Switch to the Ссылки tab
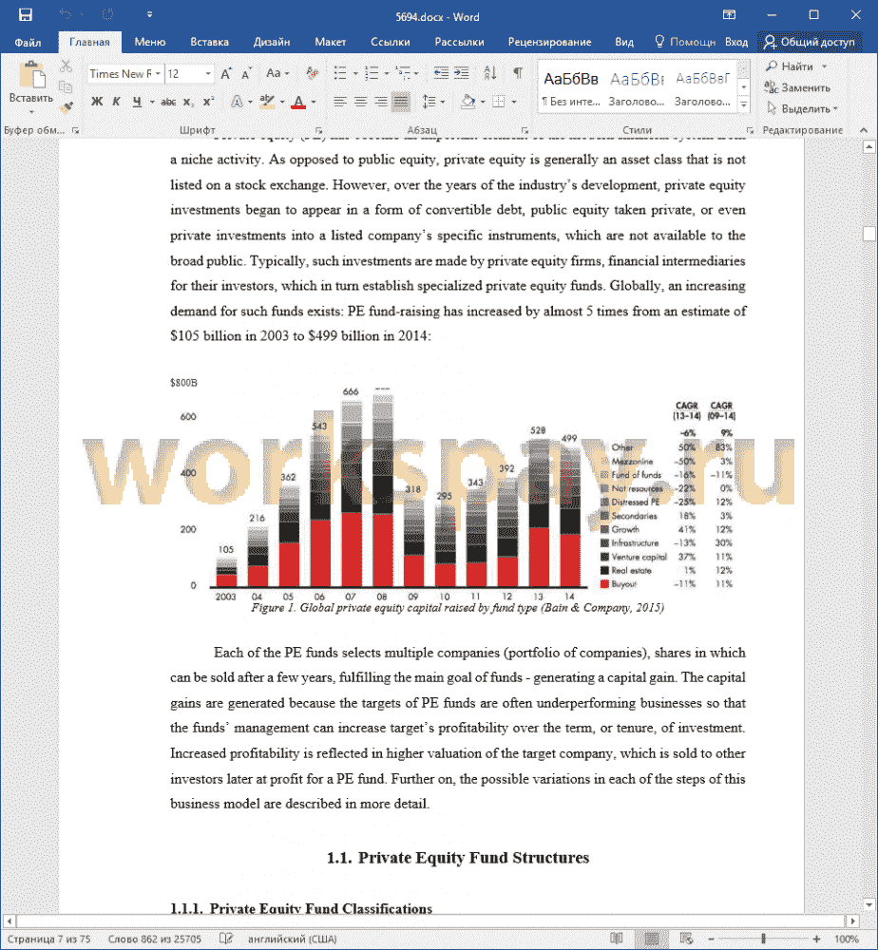The width and height of the screenshot is (878, 950). (x=391, y=42)
